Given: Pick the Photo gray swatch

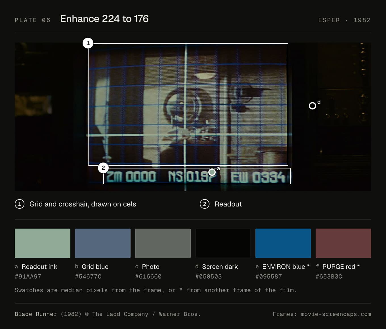Looking at the screenshot, I should tap(163, 243).
